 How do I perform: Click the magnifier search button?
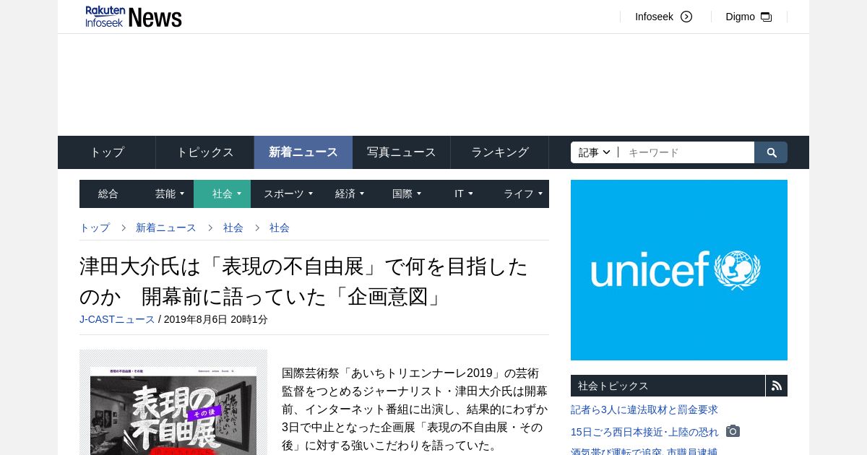click(771, 152)
